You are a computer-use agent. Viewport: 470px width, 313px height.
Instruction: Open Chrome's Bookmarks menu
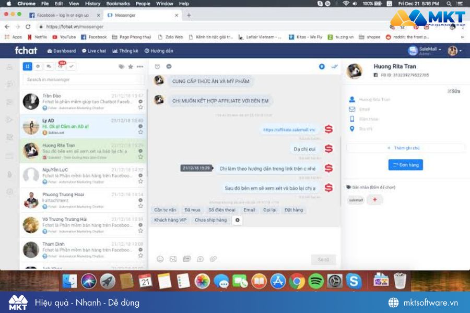click(118, 4)
